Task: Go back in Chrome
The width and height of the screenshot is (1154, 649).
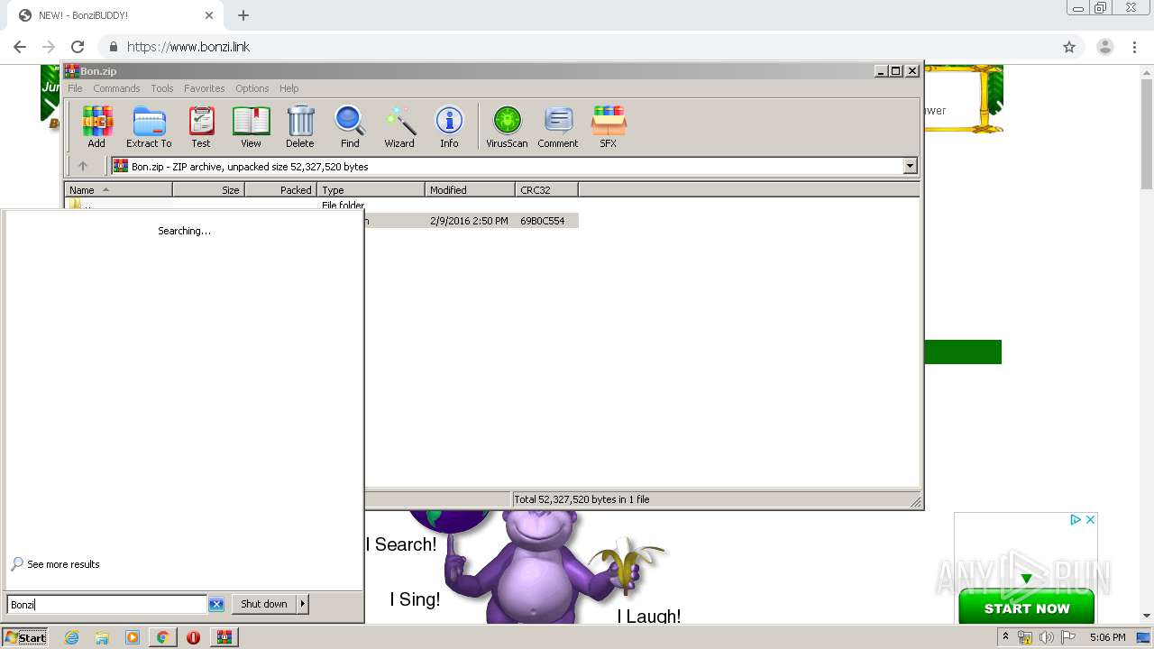Action: click(x=20, y=47)
